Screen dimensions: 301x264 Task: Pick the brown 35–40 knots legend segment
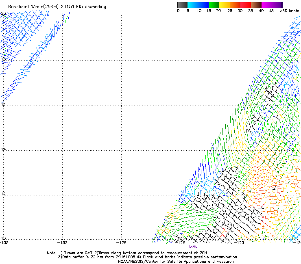256,5
